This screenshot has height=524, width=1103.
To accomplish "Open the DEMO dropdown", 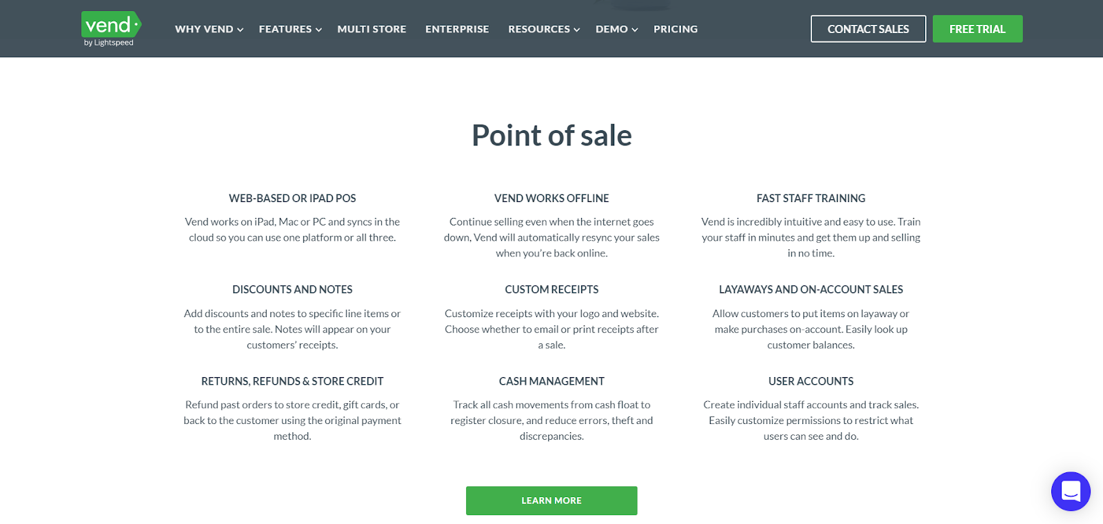I will [x=611, y=29].
